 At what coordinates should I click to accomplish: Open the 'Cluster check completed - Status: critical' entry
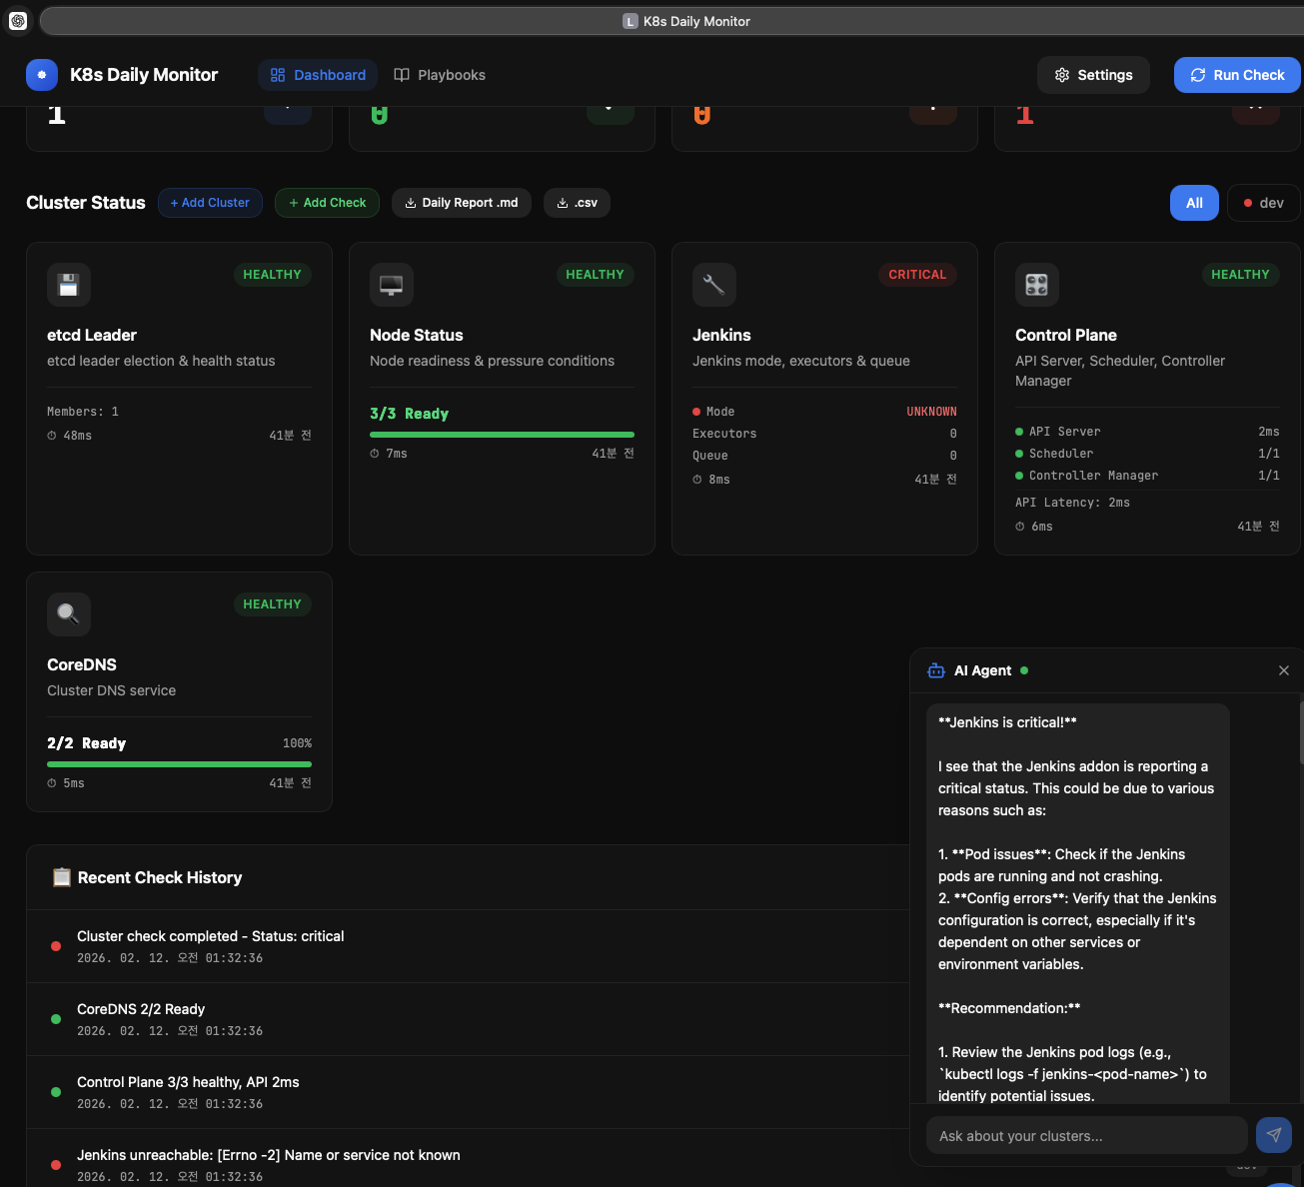tap(468, 946)
